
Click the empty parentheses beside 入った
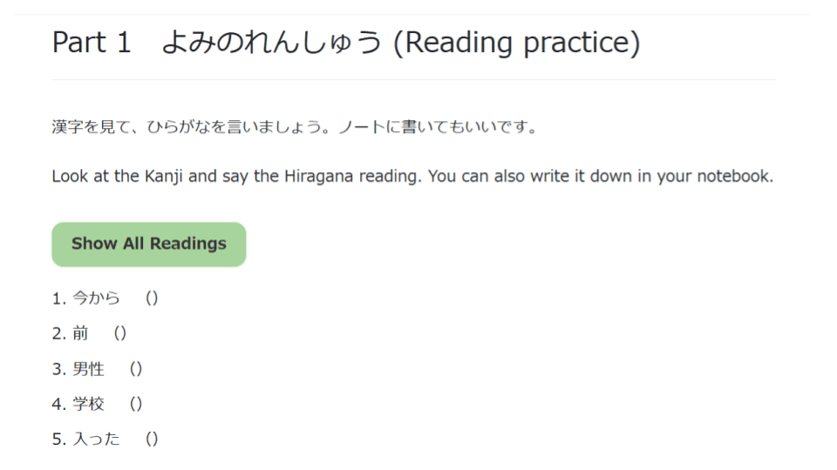click(151, 440)
